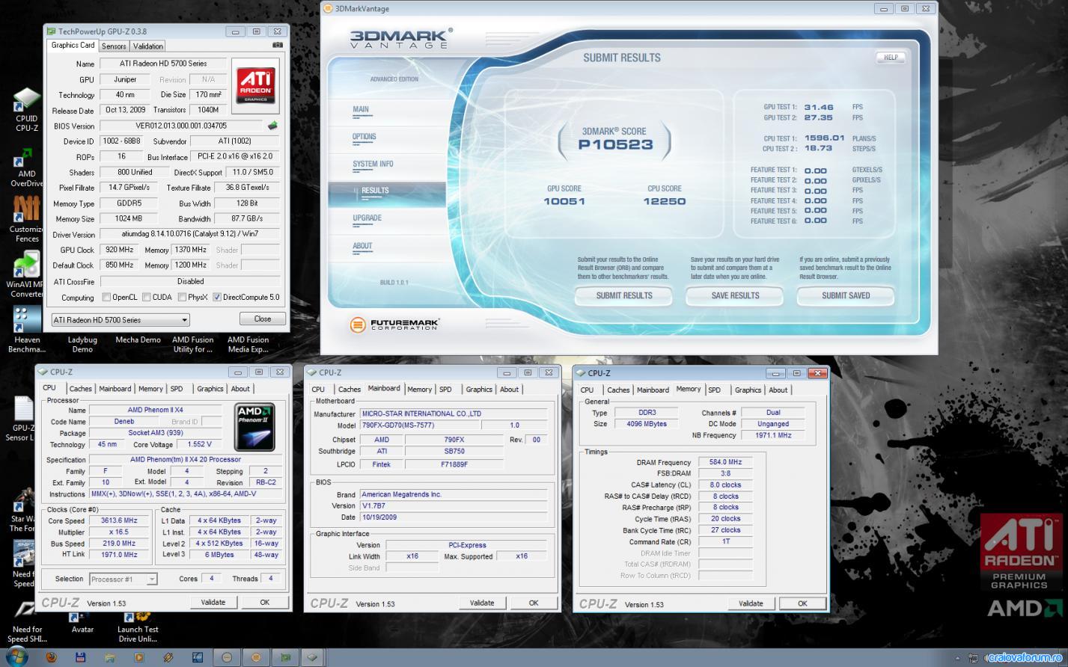Click the BIOS save chip icon in GPU-Z

tap(272, 126)
